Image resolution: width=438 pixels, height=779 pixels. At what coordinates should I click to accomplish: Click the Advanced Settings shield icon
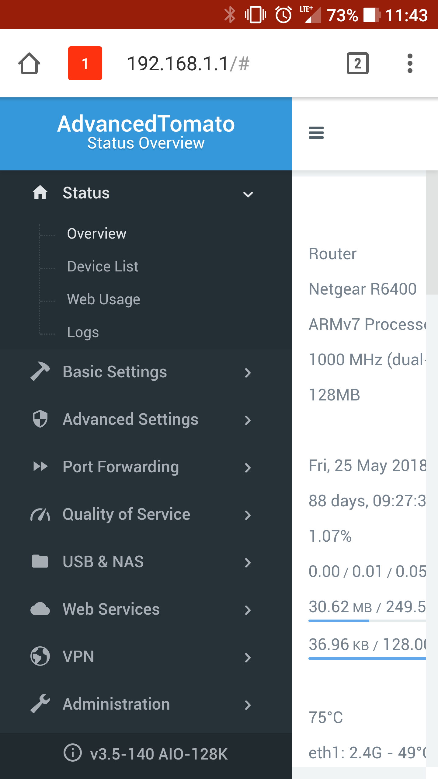pyautogui.click(x=40, y=419)
